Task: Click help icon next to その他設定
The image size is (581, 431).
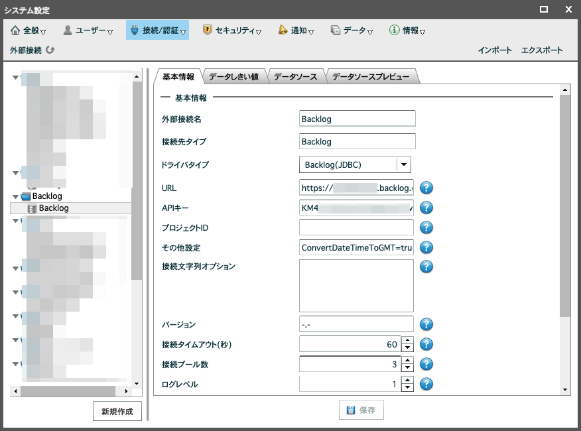Action: coord(426,247)
